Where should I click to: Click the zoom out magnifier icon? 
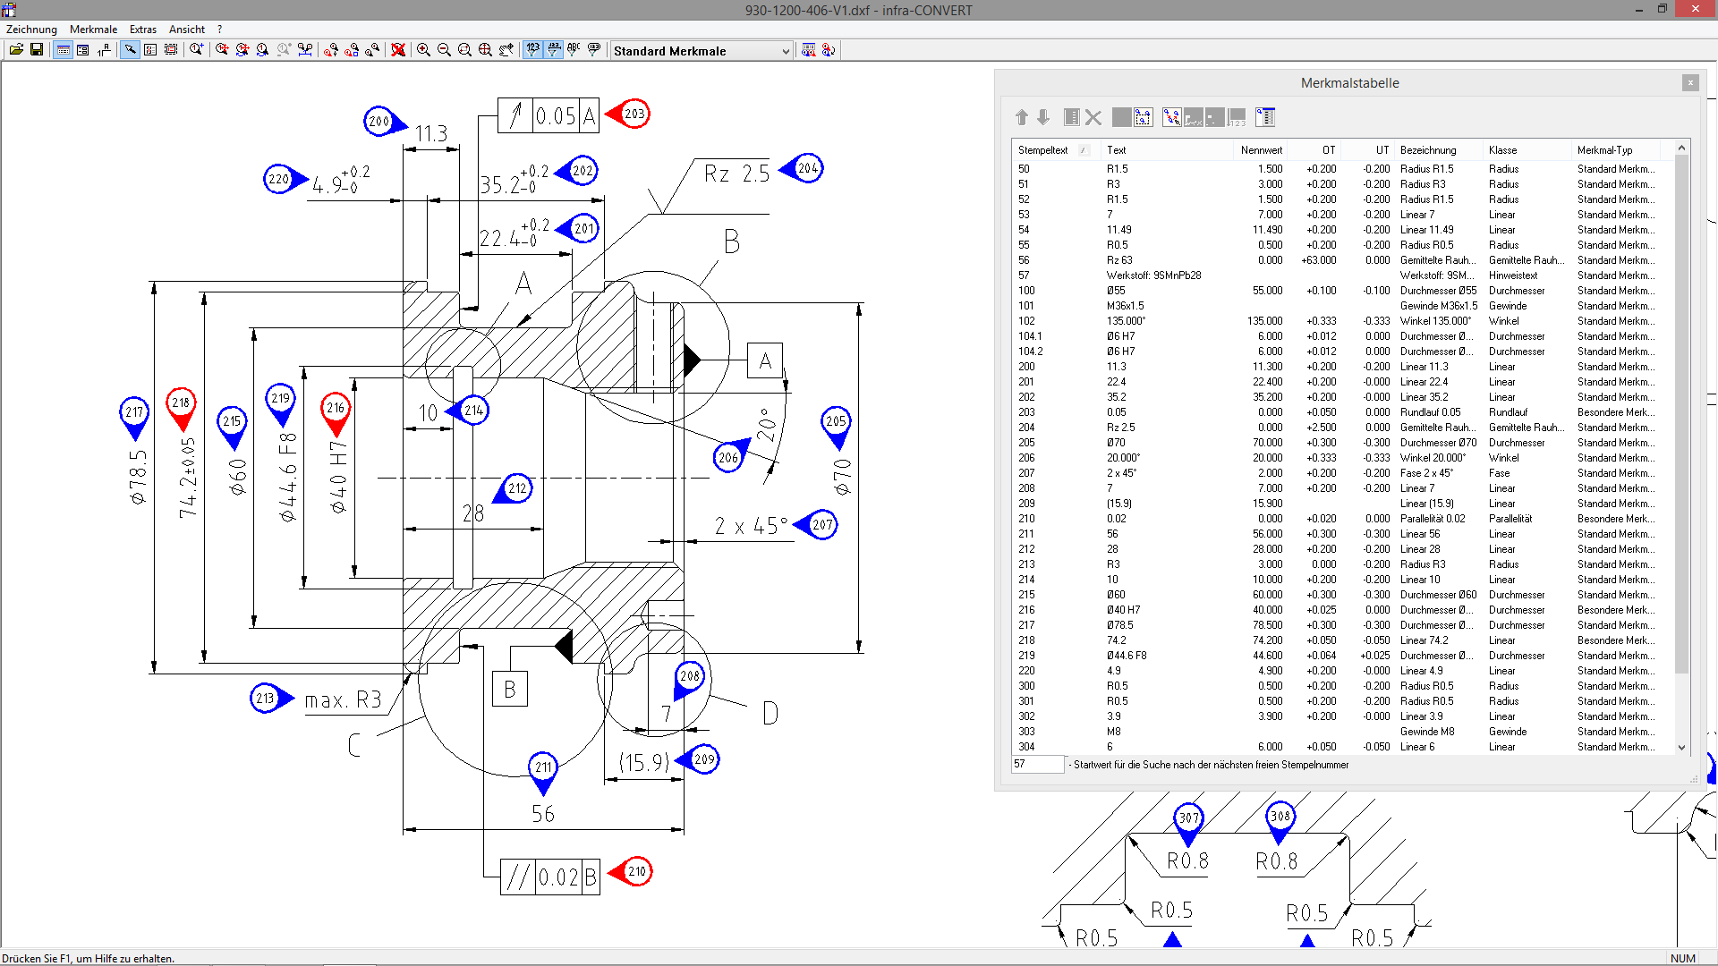click(444, 50)
